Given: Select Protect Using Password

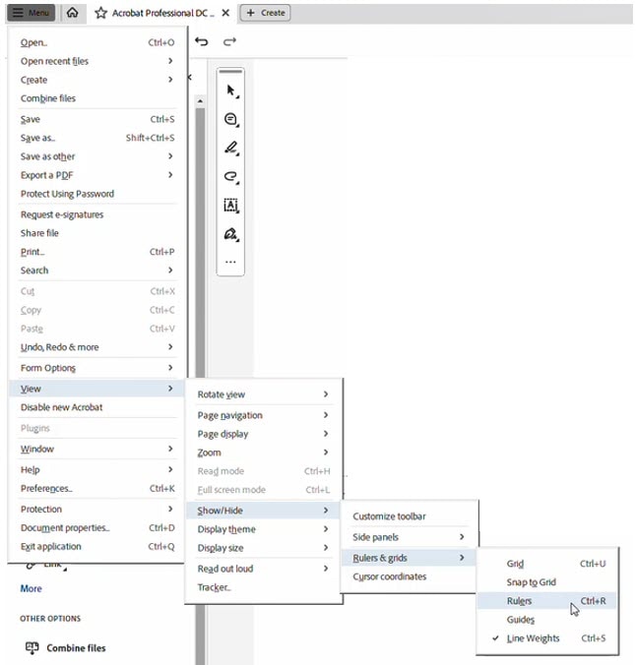Looking at the screenshot, I should point(97,194).
